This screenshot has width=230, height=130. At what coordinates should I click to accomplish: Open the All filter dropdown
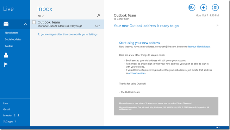pos(40,16)
